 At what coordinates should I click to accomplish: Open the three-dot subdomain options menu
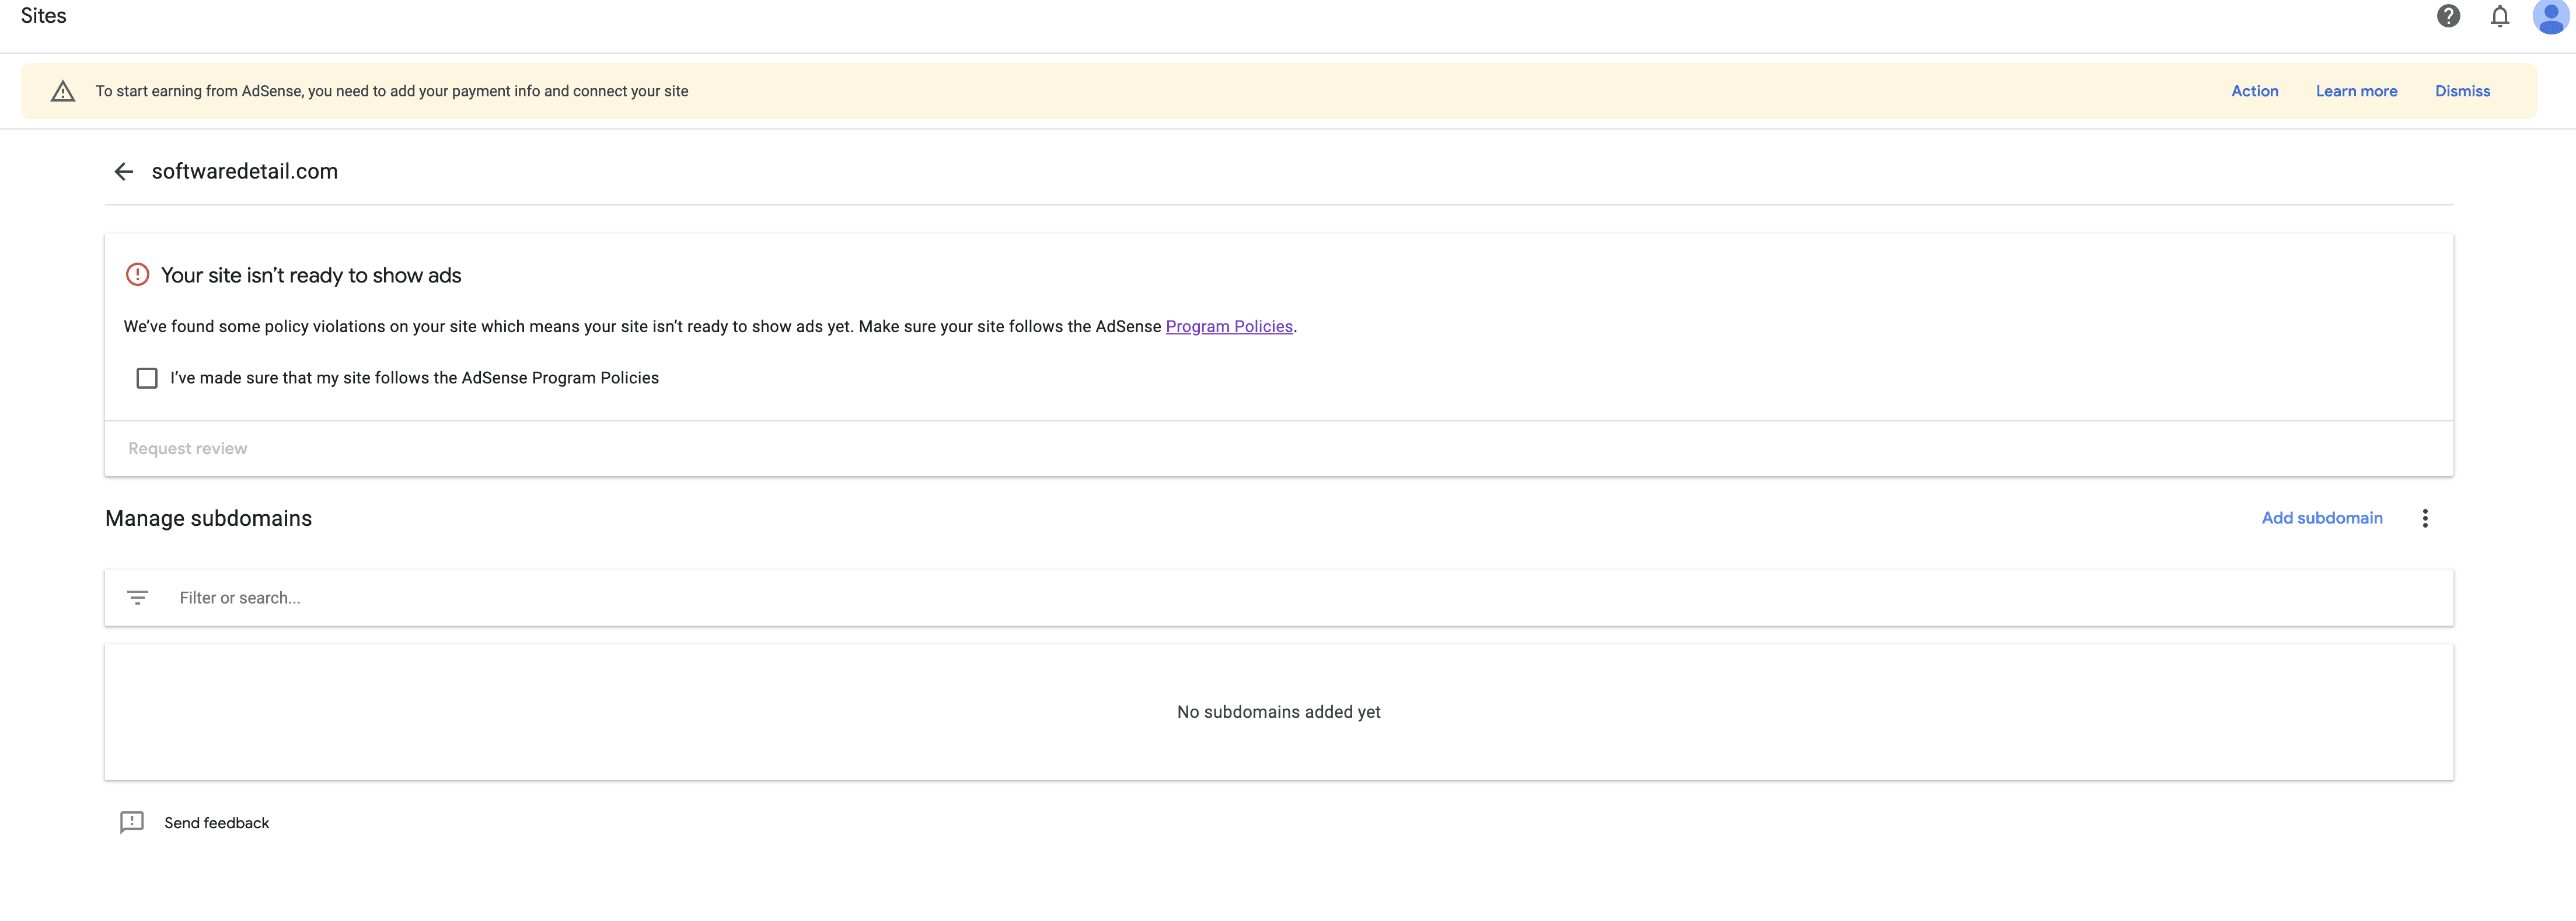2424,518
